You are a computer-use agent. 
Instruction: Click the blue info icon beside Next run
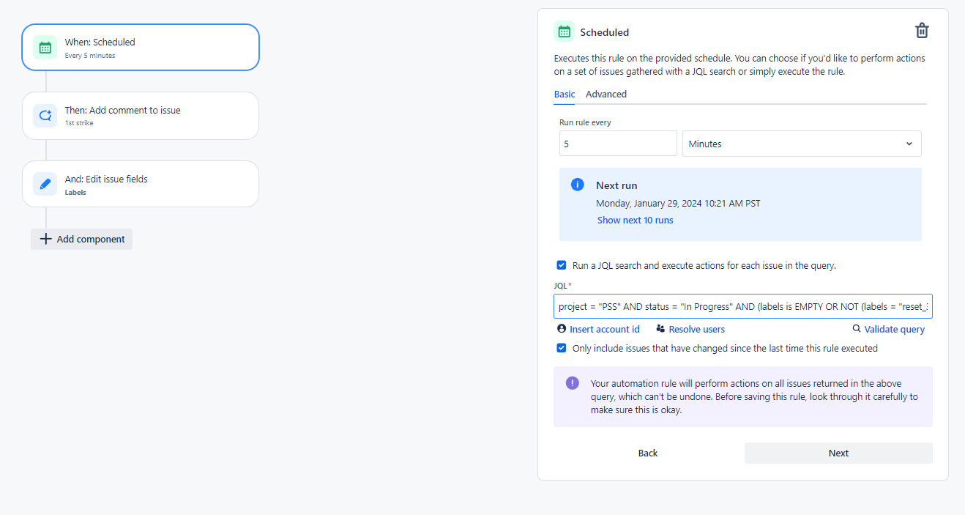pos(578,185)
